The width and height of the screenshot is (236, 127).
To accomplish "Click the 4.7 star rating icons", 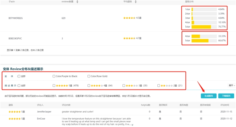I will pyautogui.click(x=129, y=38).
